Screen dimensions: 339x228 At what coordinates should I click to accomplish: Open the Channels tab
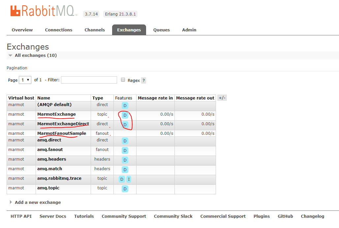click(95, 30)
